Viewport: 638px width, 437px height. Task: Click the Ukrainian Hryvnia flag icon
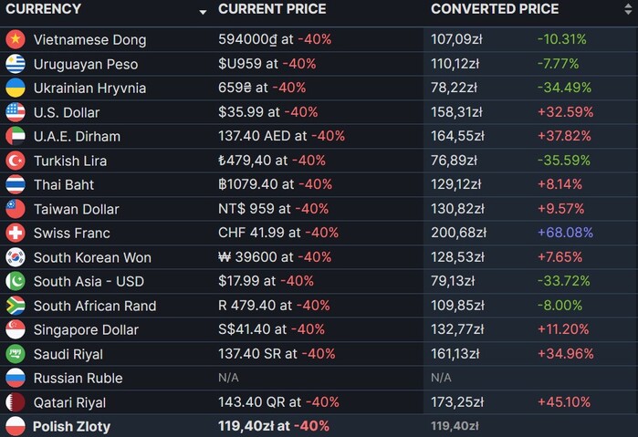pyautogui.click(x=15, y=88)
